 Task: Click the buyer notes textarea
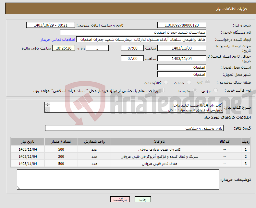click(118, 179)
